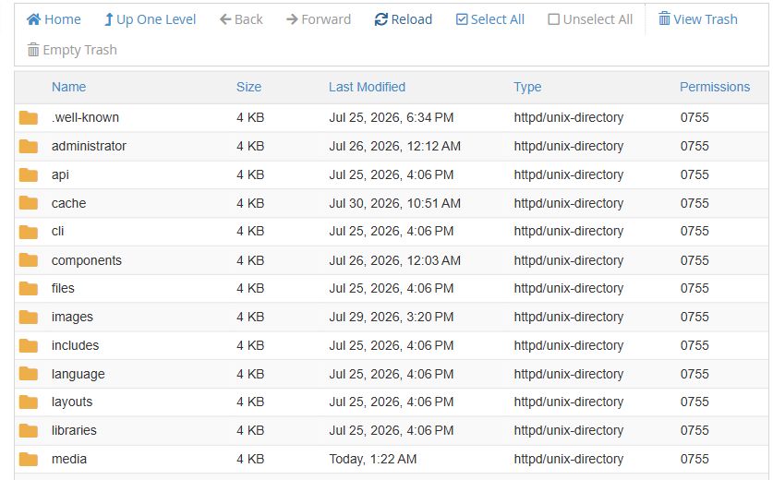Select the files folder name
The height and width of the screenshot is (480, 773).
(x=63, y=288)
